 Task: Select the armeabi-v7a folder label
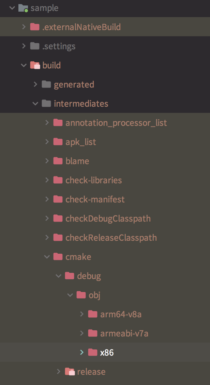coord(124,333)
